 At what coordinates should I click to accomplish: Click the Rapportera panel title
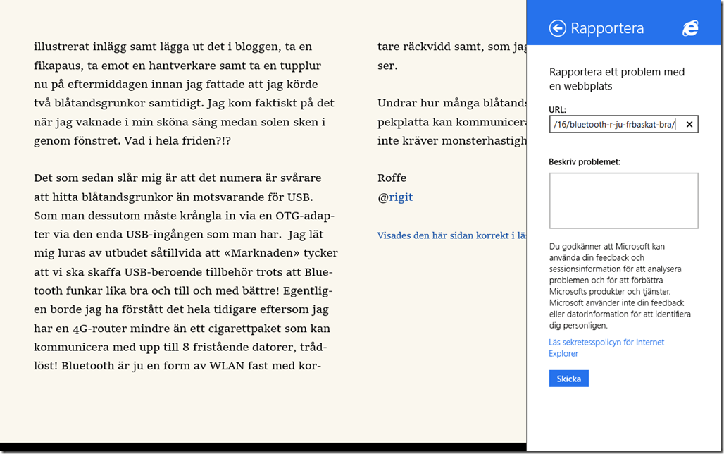607,29
